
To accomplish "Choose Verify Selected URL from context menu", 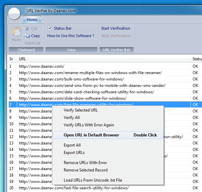I will click(x=108, y=110).
